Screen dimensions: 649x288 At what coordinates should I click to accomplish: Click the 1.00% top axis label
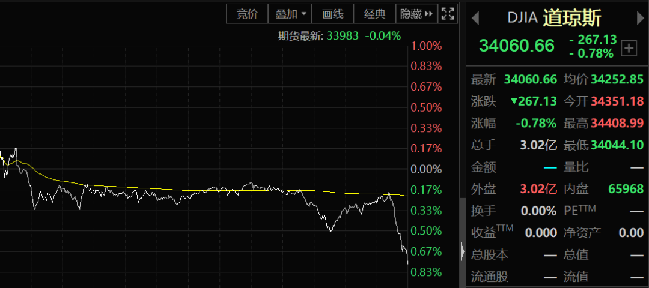tap(426, 46)
